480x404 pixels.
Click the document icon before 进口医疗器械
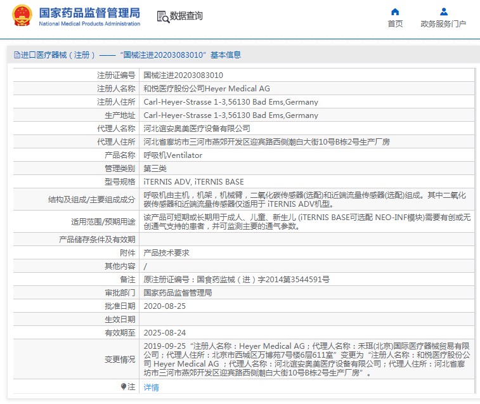16,55
